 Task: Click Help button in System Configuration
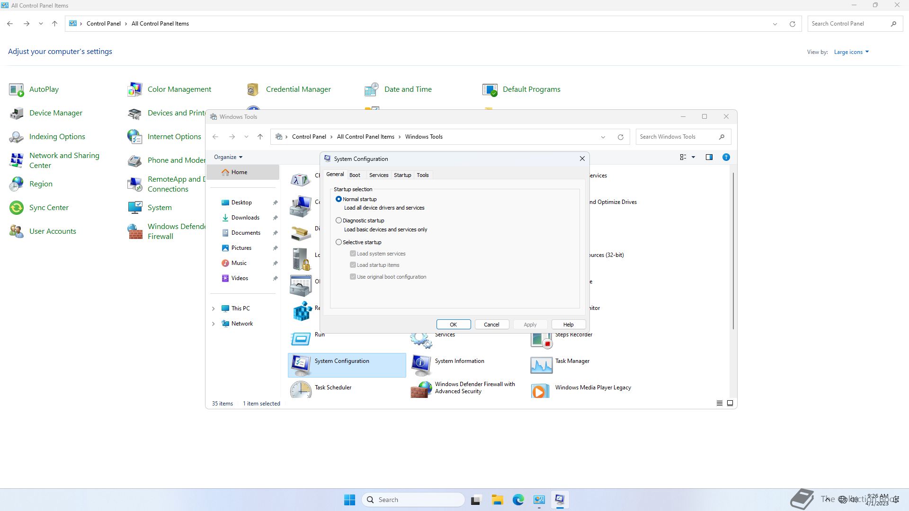coord(568,325)
